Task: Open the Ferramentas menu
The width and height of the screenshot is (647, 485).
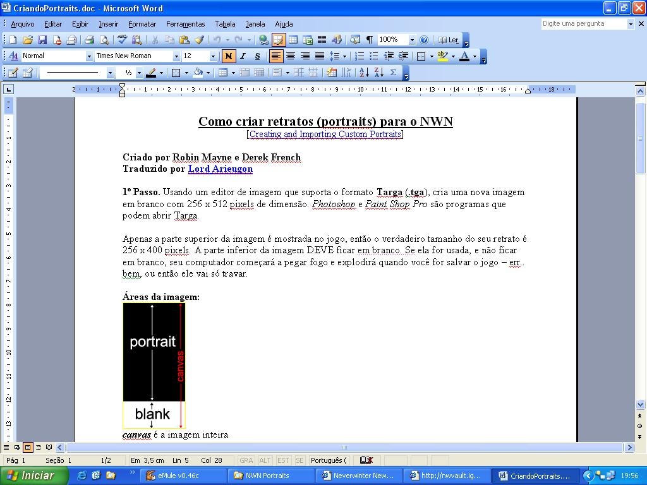Action: pyautogui.click(x=185, y=24)
